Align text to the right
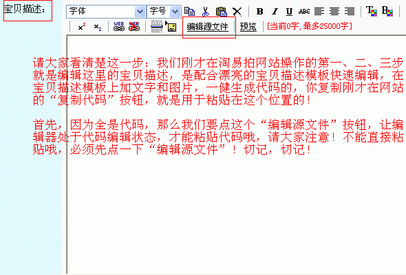This screenshot has height=275, width=406. [350, 12]
